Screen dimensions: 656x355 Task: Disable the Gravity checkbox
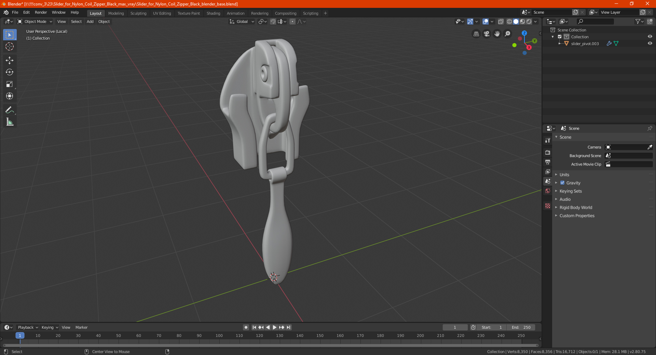coord(562,183)
